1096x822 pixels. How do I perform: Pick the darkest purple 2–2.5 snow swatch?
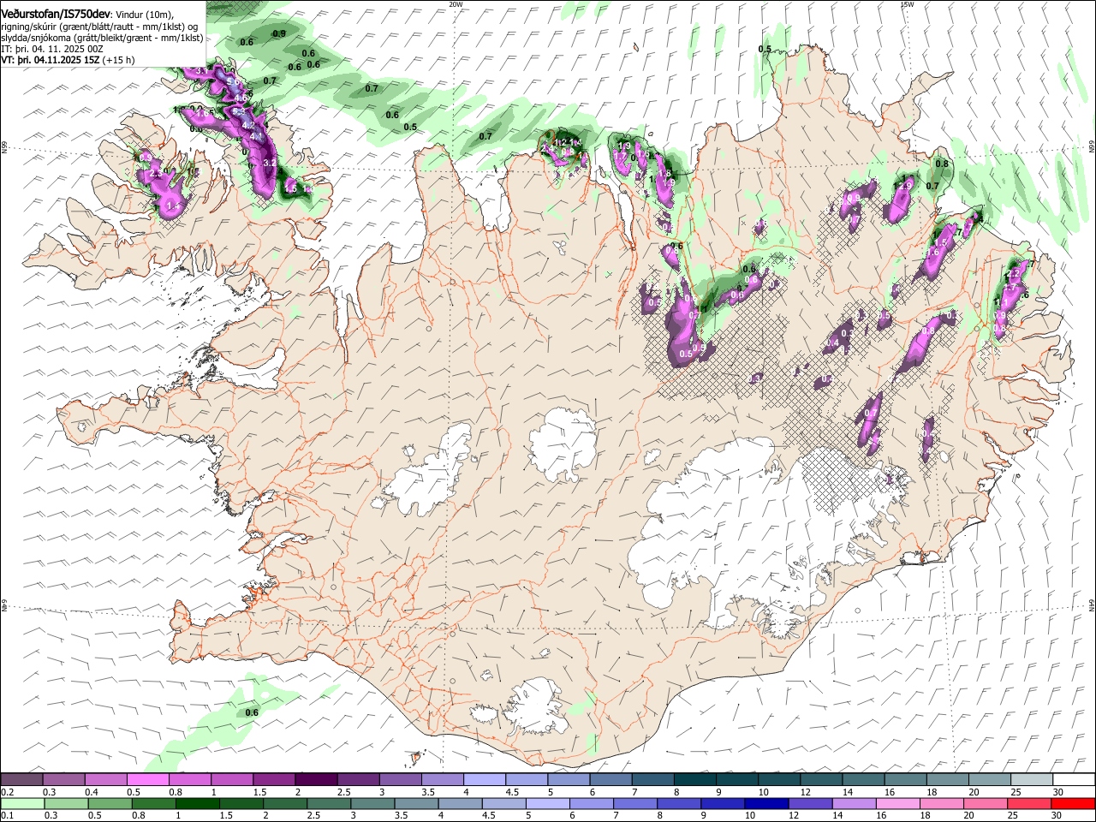[316, 779]
